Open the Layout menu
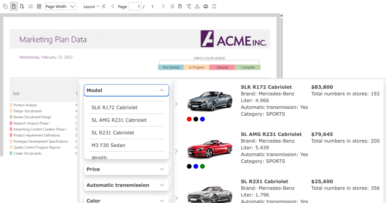Viewport: 386px width, 203px height. pos(91,6)
